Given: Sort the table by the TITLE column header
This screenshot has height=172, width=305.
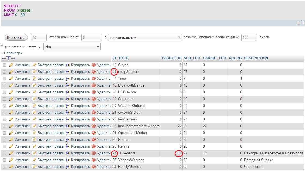Looking at the screenshot, I should (123, 58).
